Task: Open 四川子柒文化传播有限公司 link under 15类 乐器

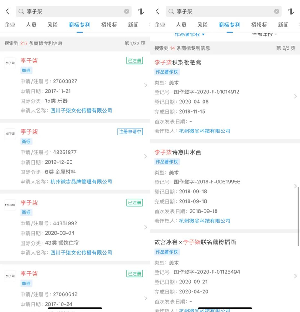Action: [x=81, y=111]
